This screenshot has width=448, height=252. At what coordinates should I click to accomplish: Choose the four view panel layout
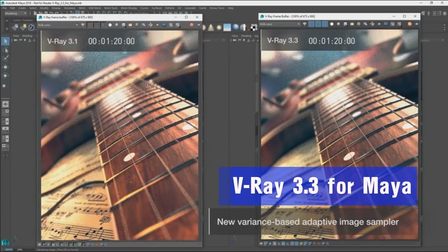[x=5, y=113]
